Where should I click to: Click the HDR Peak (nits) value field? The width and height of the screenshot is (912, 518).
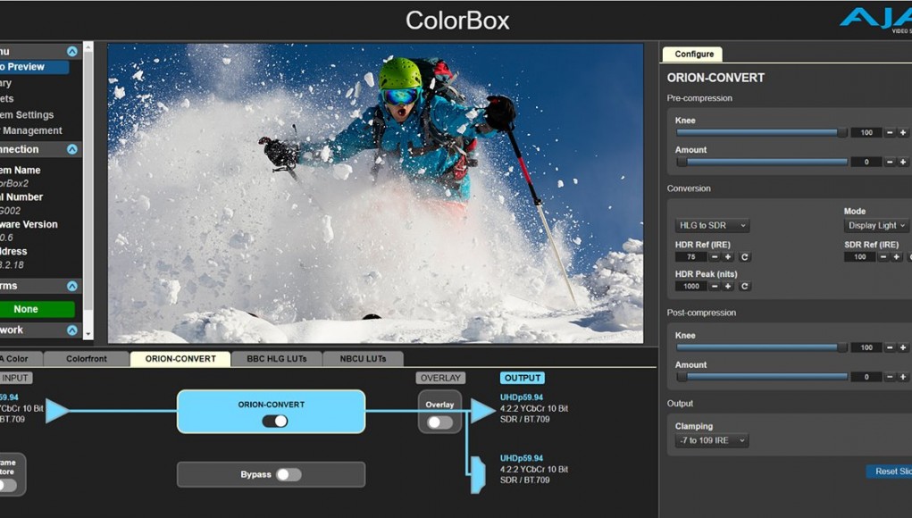point(691,286)
